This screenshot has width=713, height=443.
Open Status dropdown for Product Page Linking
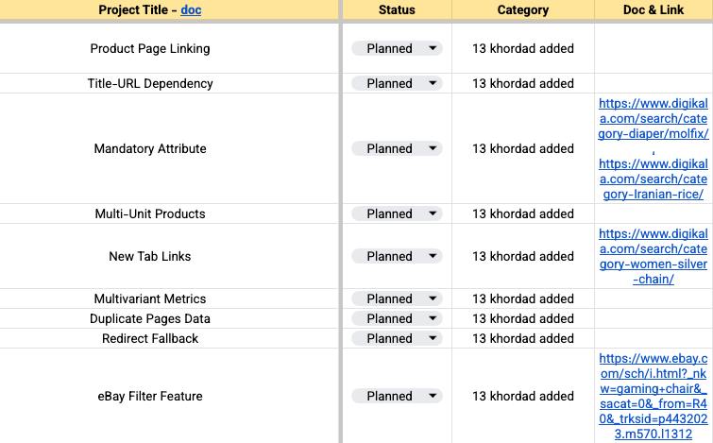[433, 49]
